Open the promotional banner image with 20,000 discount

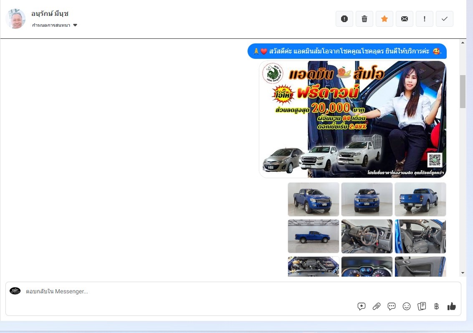point(353,119)
